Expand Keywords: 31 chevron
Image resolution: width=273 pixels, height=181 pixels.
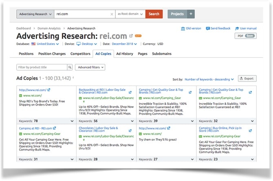72,159
